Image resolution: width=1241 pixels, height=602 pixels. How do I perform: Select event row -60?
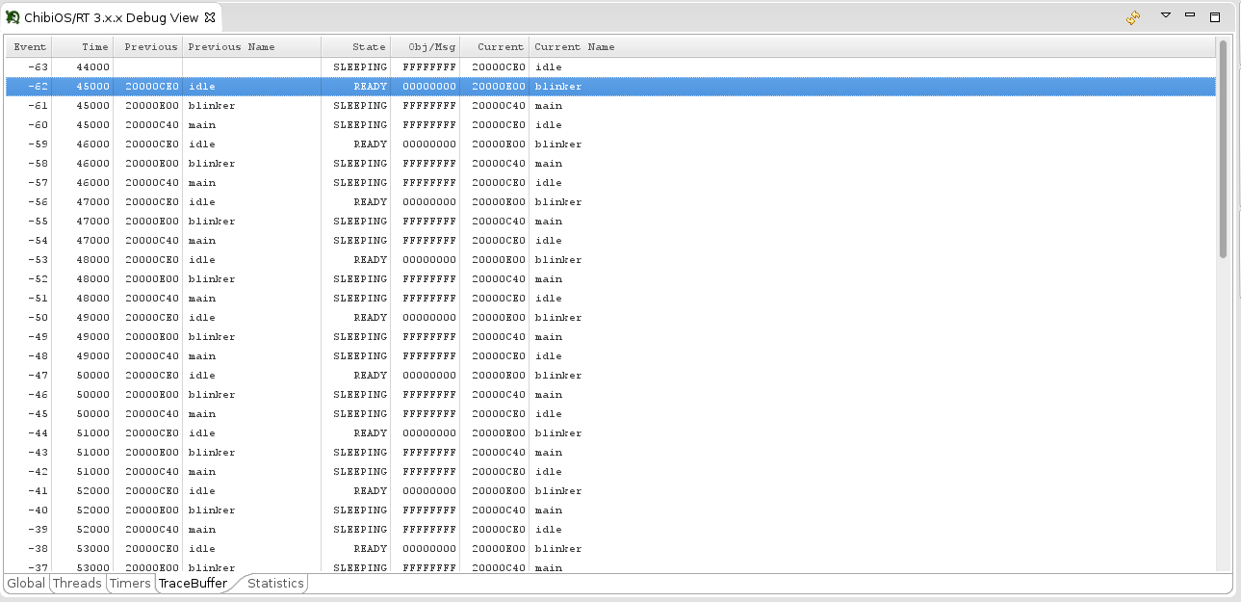pyautogui.click(x=610, y=125)
